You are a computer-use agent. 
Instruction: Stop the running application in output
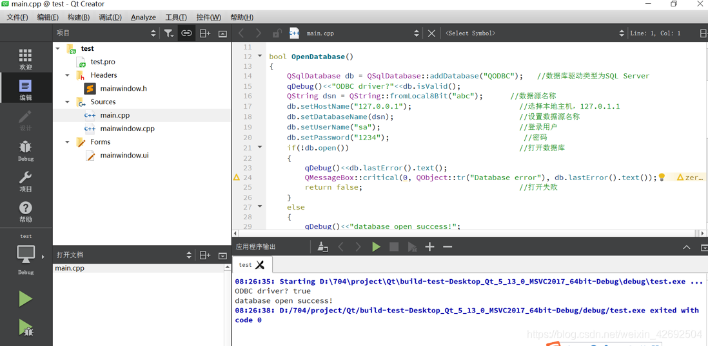(394, 246)
